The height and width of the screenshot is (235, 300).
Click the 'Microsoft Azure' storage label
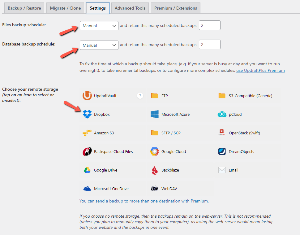[x=175, y=114]
